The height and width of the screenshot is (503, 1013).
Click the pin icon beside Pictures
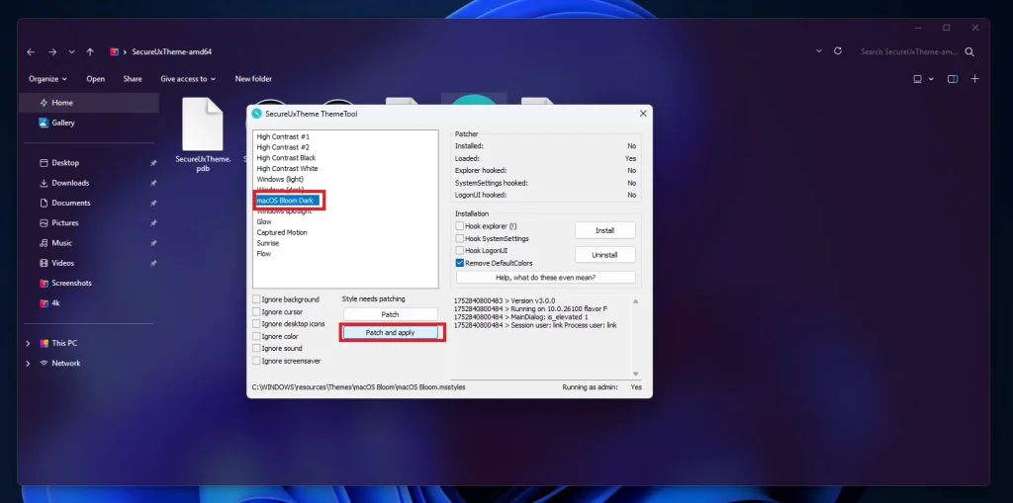pos(153,223)
